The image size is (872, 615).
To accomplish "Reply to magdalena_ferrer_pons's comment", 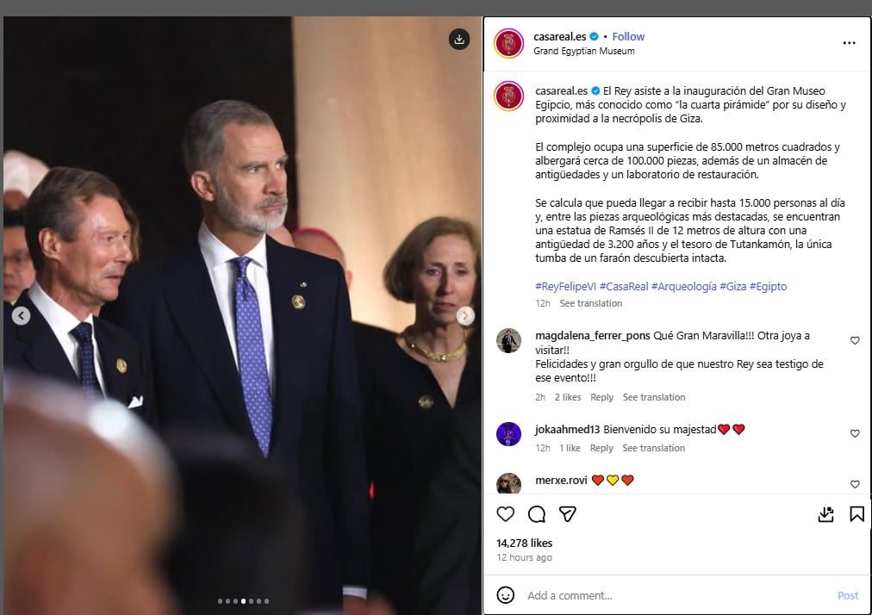I will coord(601,397).
